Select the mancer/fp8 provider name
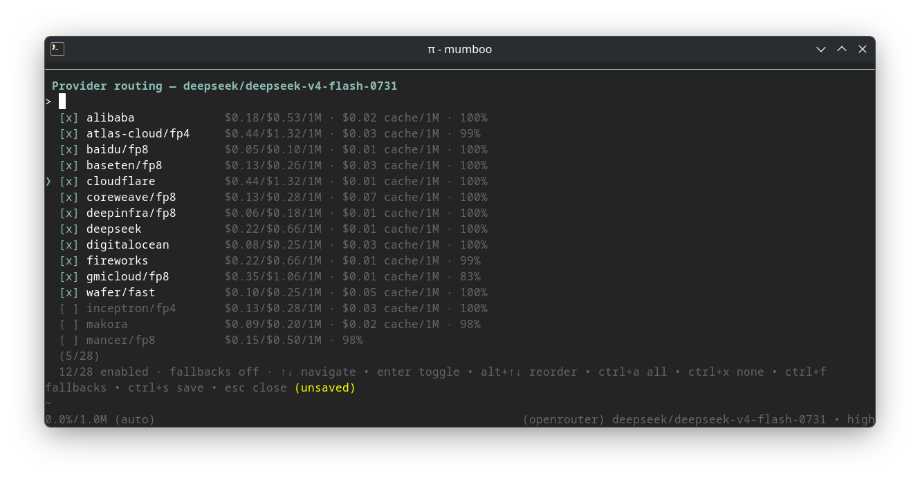920x480 pixels. [x=121, y=340]
